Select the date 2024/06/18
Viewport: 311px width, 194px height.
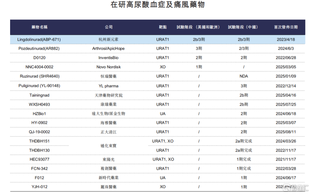(x=286, y=114)
